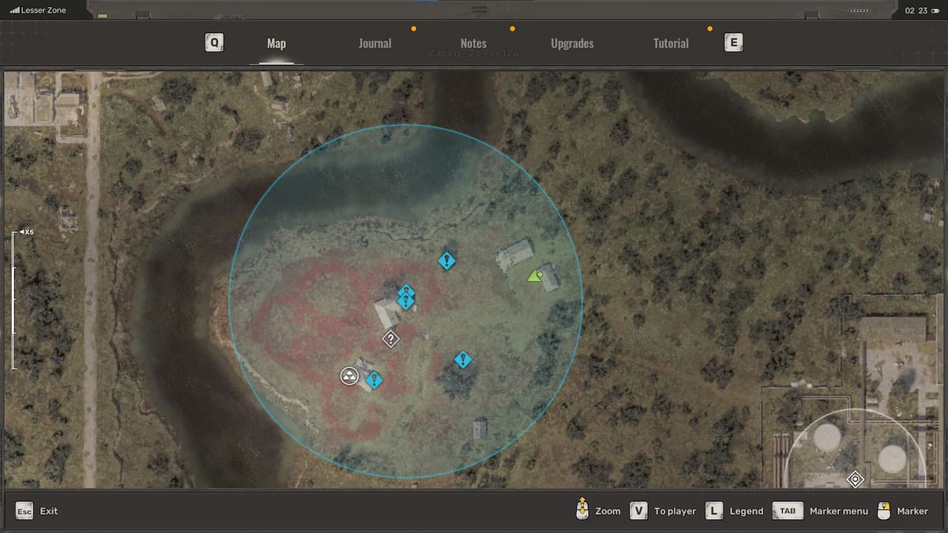Screen dimensions: 948x533
Task: Open the Notes tab
Action: pos(473,43)
